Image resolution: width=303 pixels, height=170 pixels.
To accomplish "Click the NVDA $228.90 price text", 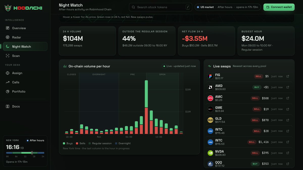I will click(220, 155).
